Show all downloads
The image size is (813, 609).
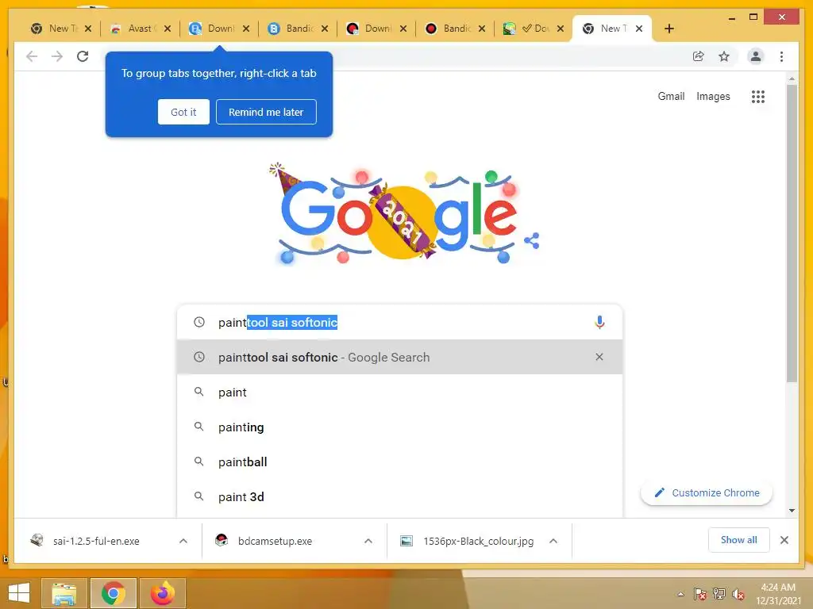(x=739, y=540)
